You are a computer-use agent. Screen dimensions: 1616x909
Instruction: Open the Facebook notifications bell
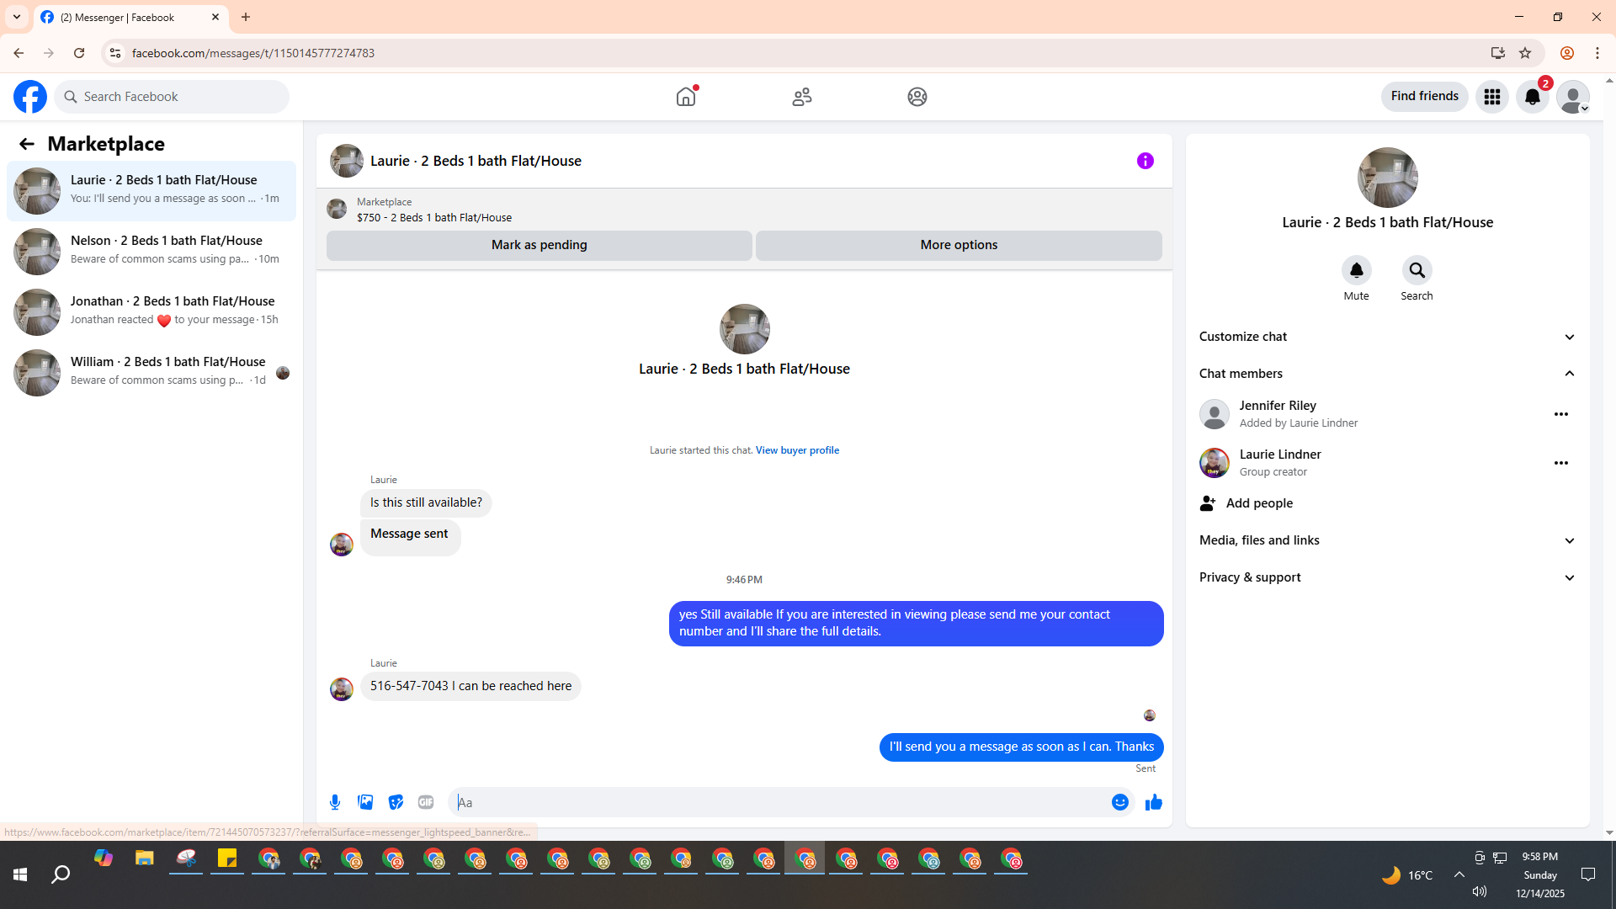click(x=1532, y=97)
